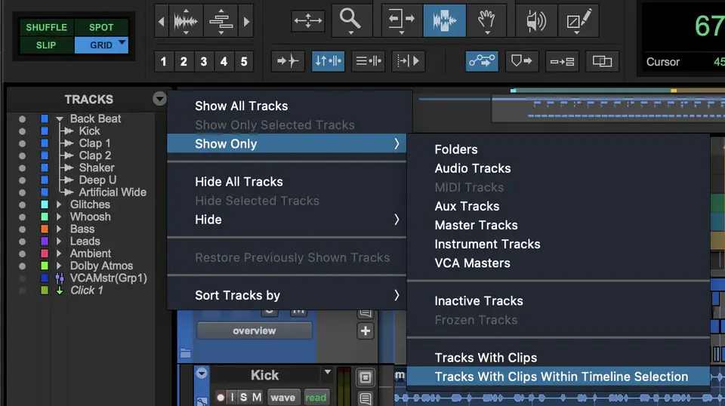This screenshot has height=406, width=725.
Task: Select zoom preset 4
Action: click(224, 61)
